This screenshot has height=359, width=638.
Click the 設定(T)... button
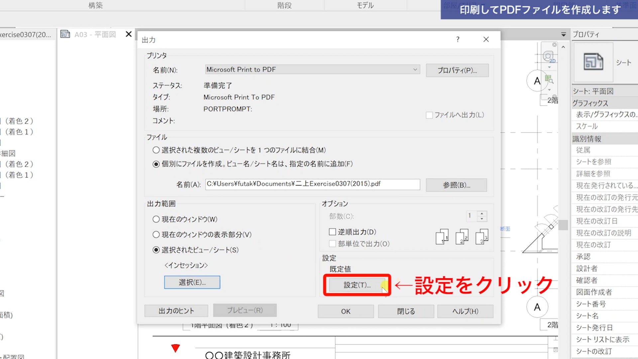point(357,285)
